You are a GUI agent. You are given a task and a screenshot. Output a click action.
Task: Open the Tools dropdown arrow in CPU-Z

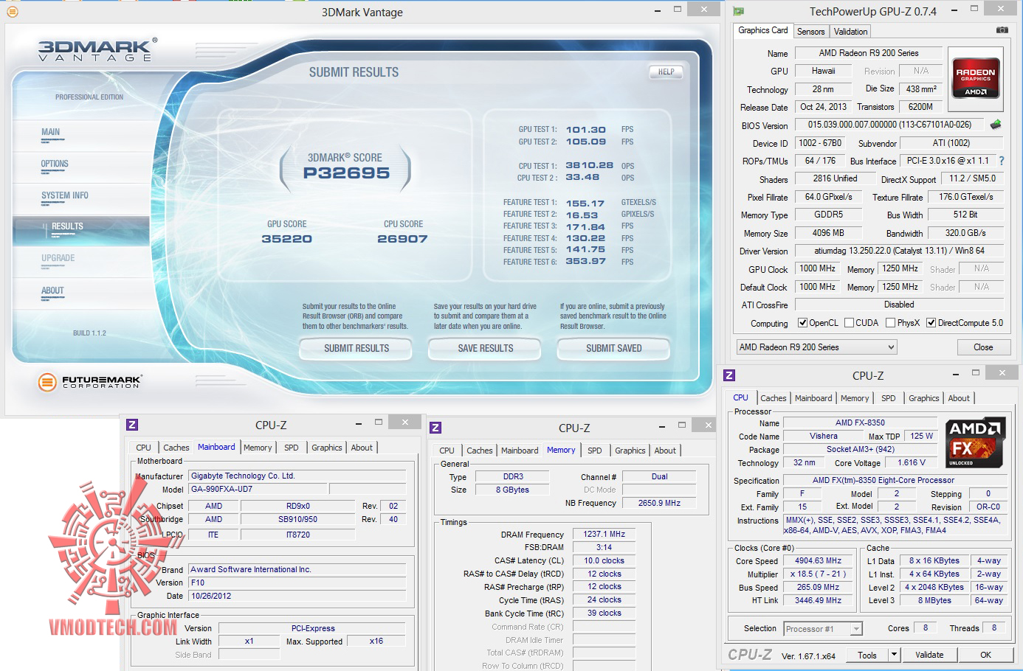click(x=894, y=654)
